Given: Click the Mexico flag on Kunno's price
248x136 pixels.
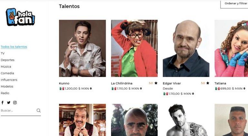Looking at the screenshot, I should coord(62,89).
